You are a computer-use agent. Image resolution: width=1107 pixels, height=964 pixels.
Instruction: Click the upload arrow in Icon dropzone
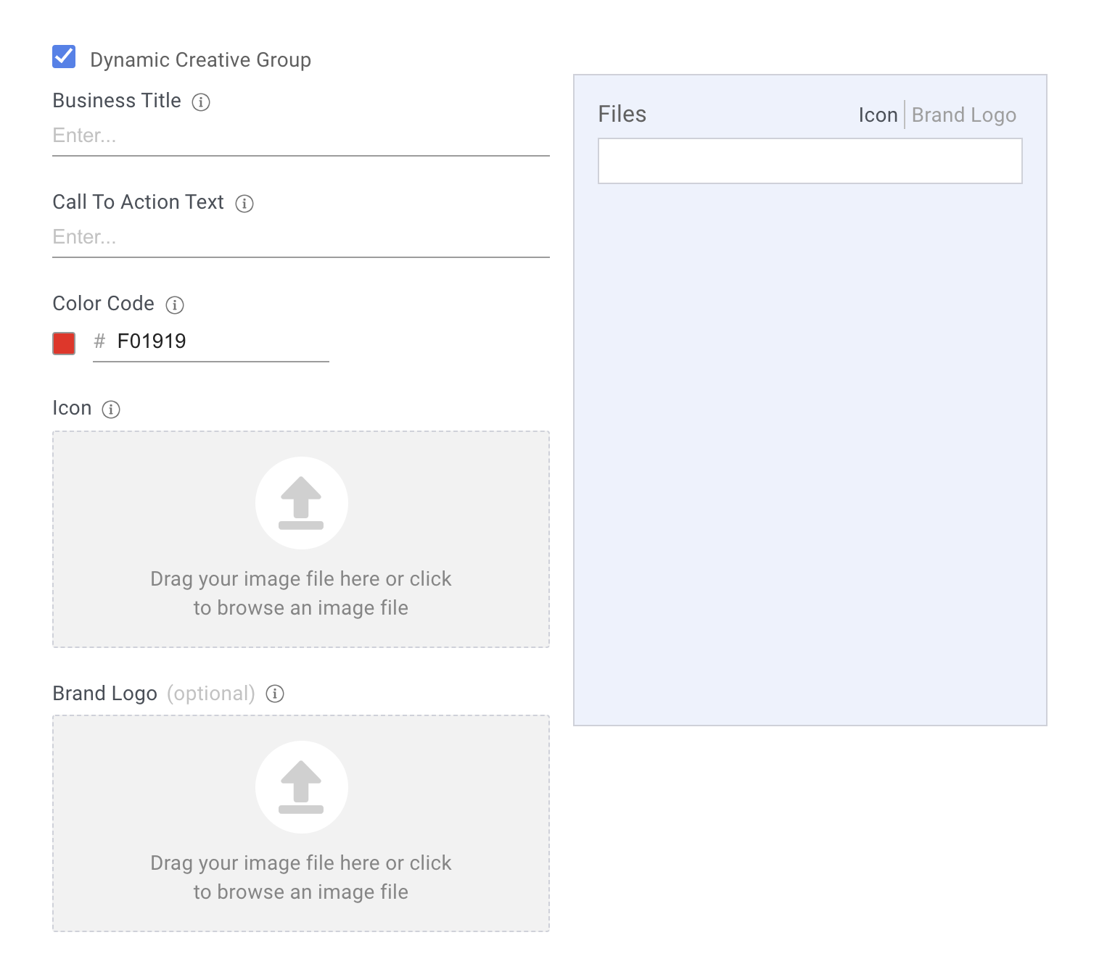[301, 502]
